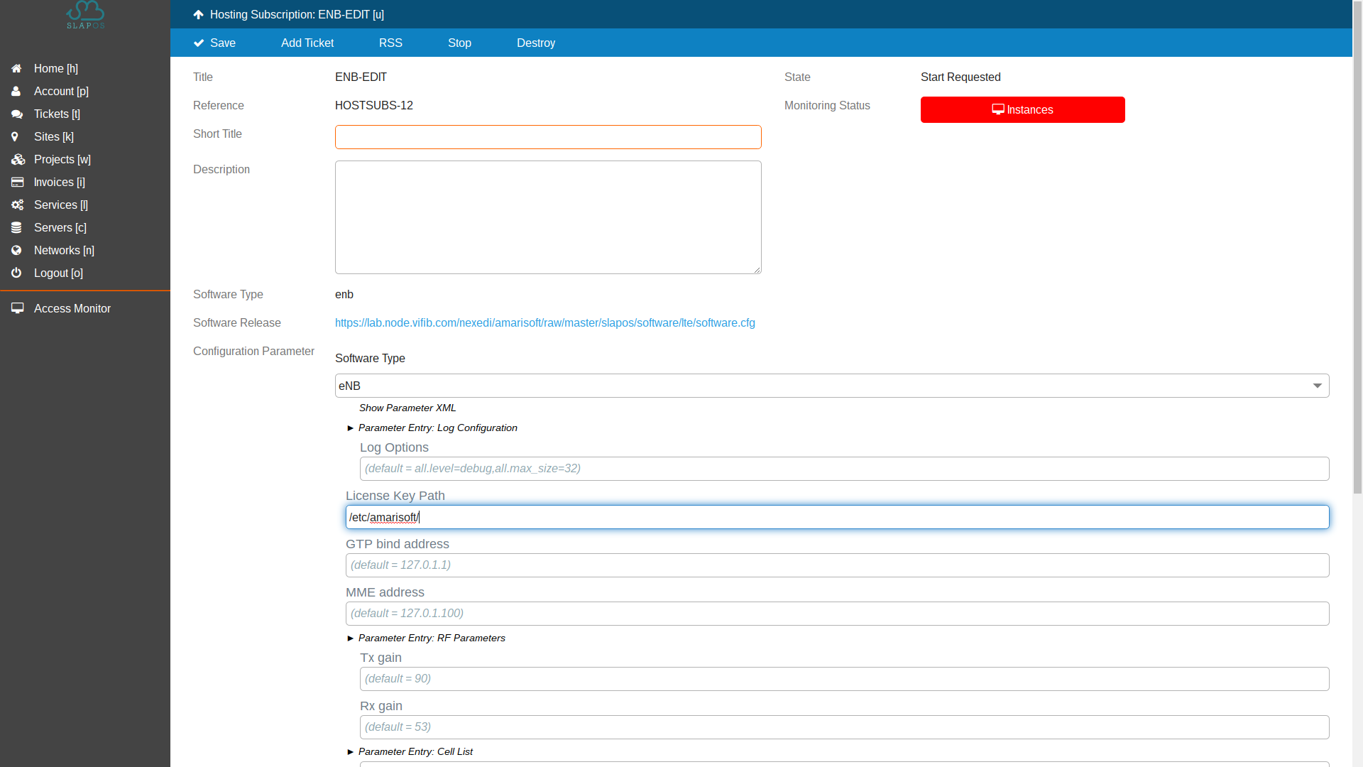Save the hosting subscription
This screenshot has width=1363, height=767.
click(214, 43)
